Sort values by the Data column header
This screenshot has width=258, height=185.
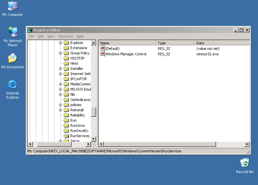coord(222,43)
